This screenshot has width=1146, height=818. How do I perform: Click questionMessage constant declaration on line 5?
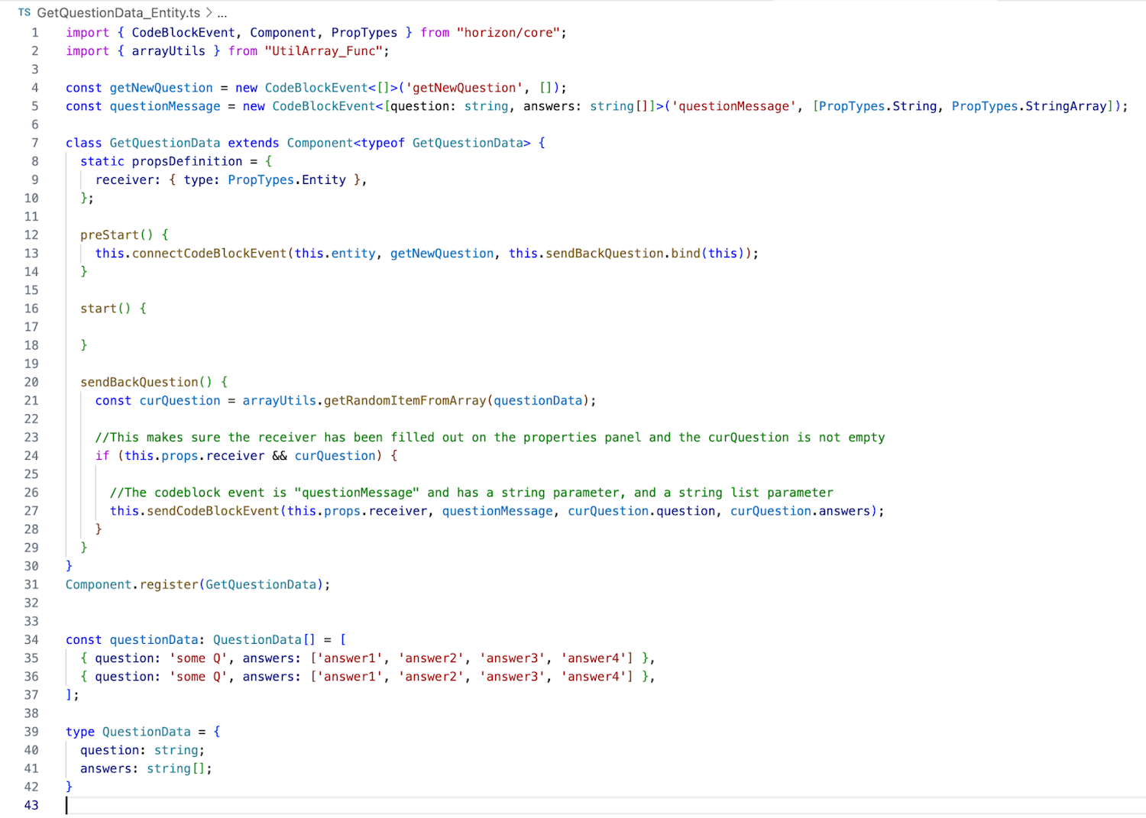[165, 106]
